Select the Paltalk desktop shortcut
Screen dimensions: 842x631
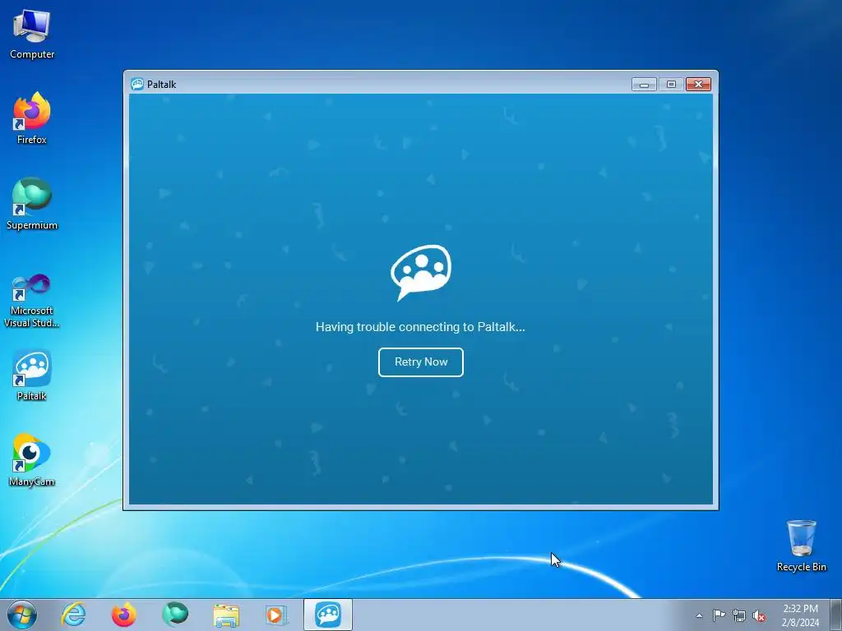click(32, 375)
